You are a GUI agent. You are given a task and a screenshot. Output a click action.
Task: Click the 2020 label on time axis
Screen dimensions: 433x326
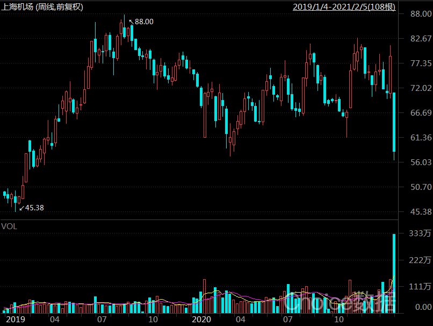[x=201, y=319]
